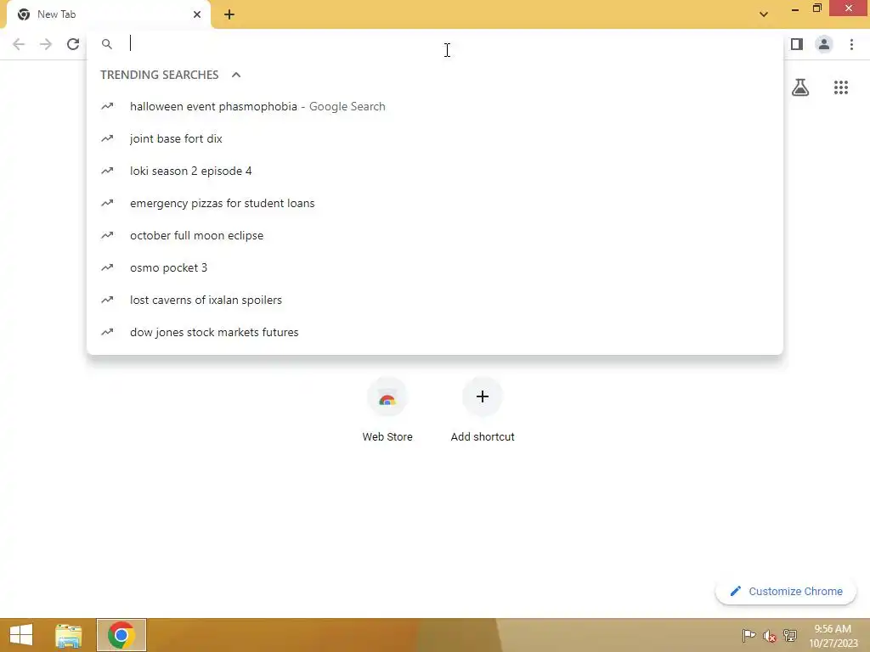Open Chrome three-dot menu

[851, 44]
